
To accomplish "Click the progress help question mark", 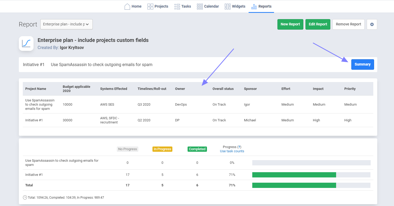I will [x=239, y=147].
